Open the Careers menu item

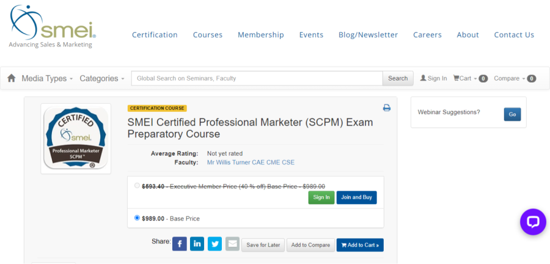(427, 35)
